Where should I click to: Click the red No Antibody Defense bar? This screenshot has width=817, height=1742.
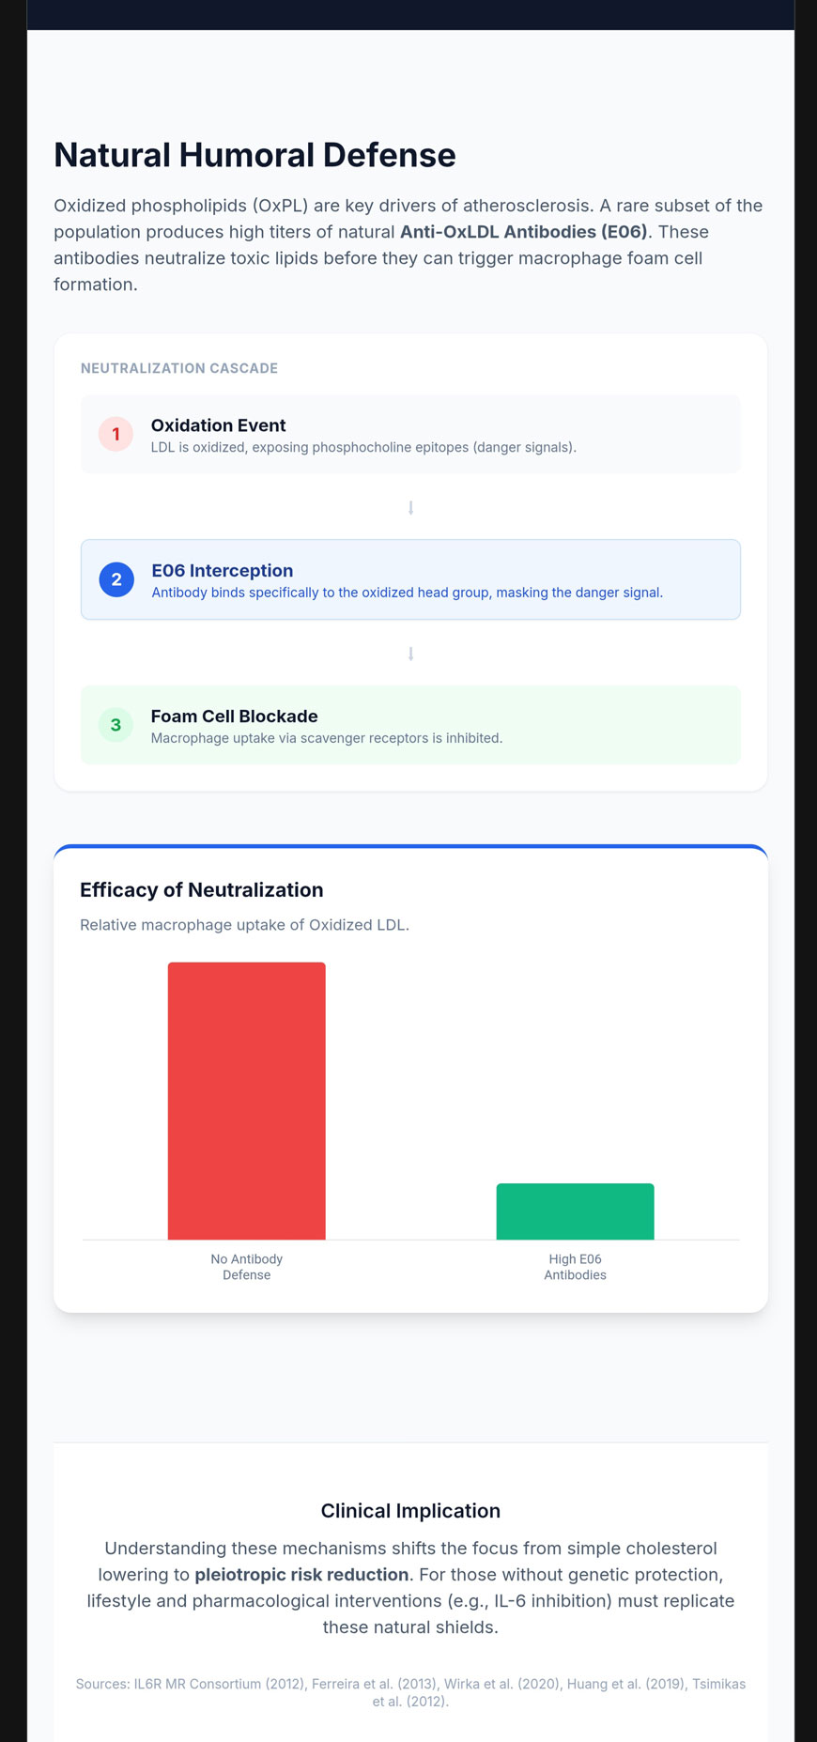pos(246,1100)
